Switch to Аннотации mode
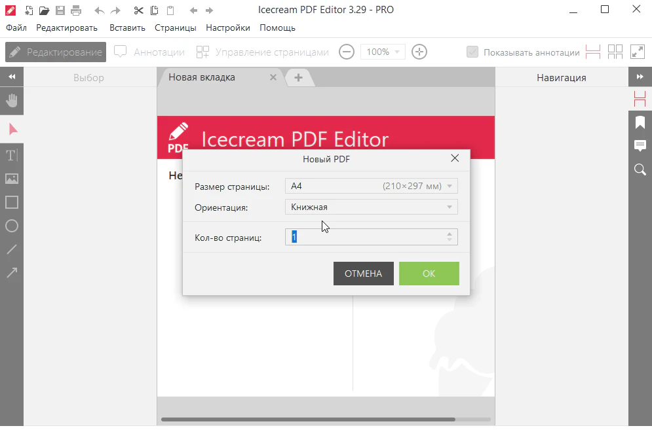Viewport: 652px width, 445px height. (x=149, y=52)
